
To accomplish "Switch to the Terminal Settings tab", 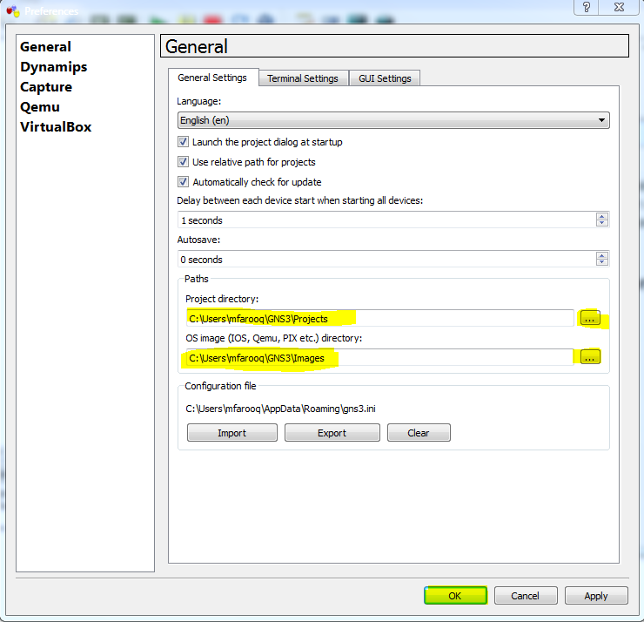I will [303, 78].
